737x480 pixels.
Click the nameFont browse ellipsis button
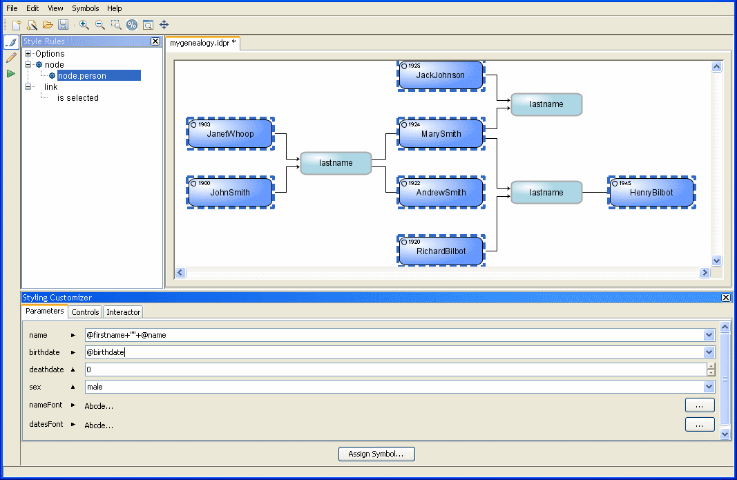[x=699, y=405]
